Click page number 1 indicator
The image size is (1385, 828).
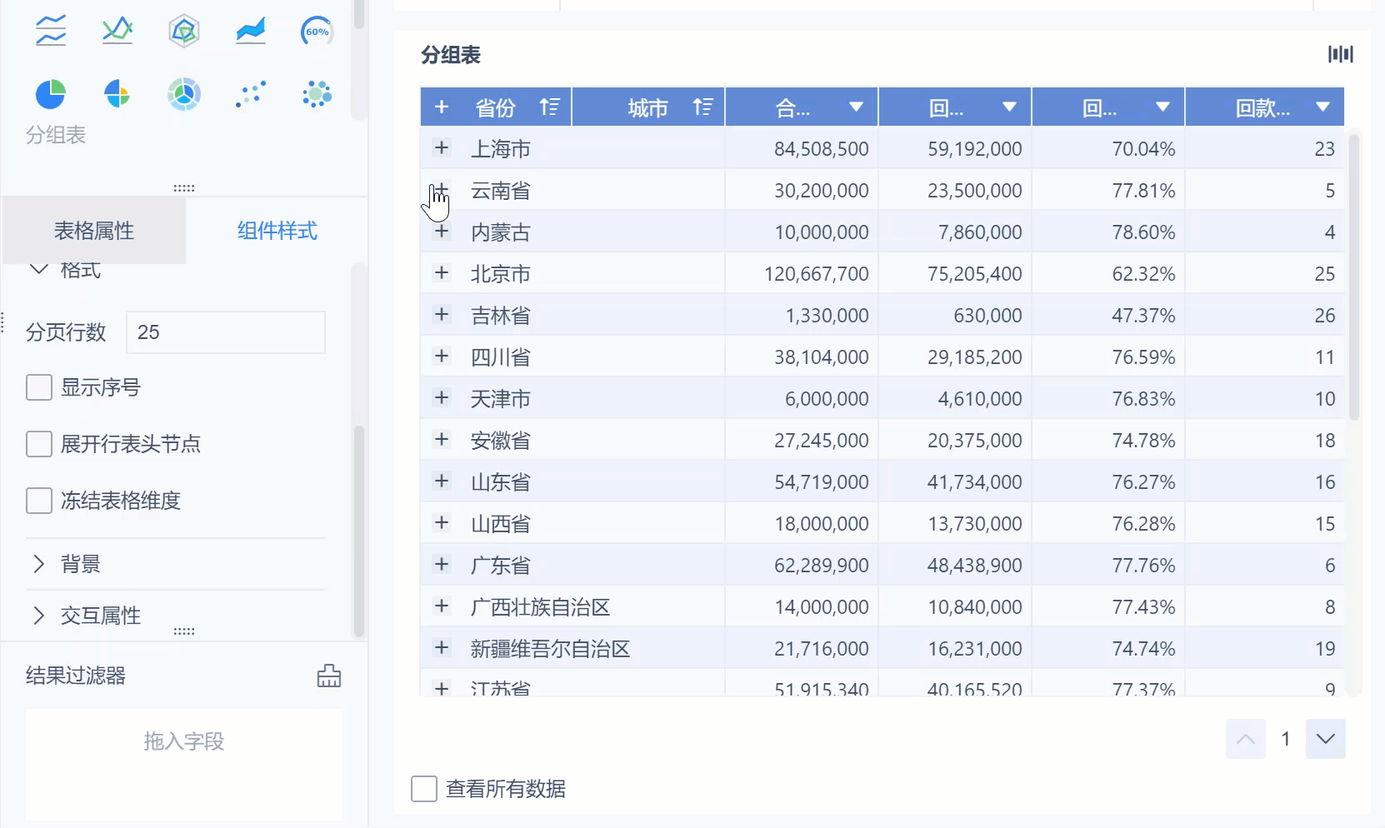pos(1286,739)
